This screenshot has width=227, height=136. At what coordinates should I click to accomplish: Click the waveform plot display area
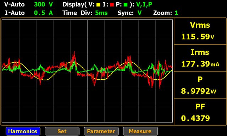click(87, 71)
